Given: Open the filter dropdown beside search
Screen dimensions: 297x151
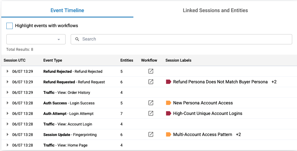Looking at the screenshot, I should click(36, 39).
